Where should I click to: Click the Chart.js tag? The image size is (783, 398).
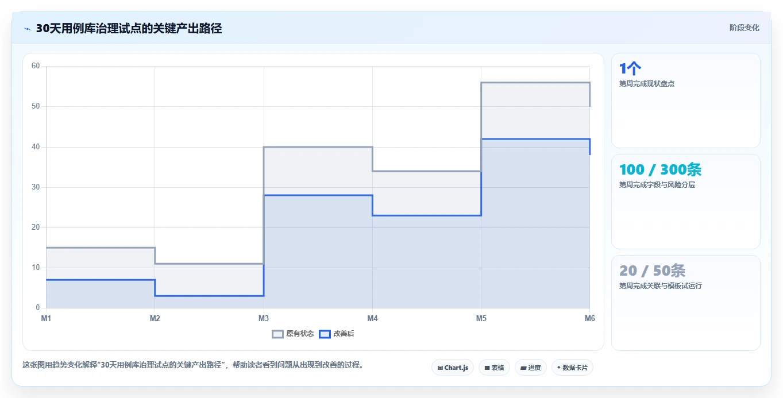(453, 368)
